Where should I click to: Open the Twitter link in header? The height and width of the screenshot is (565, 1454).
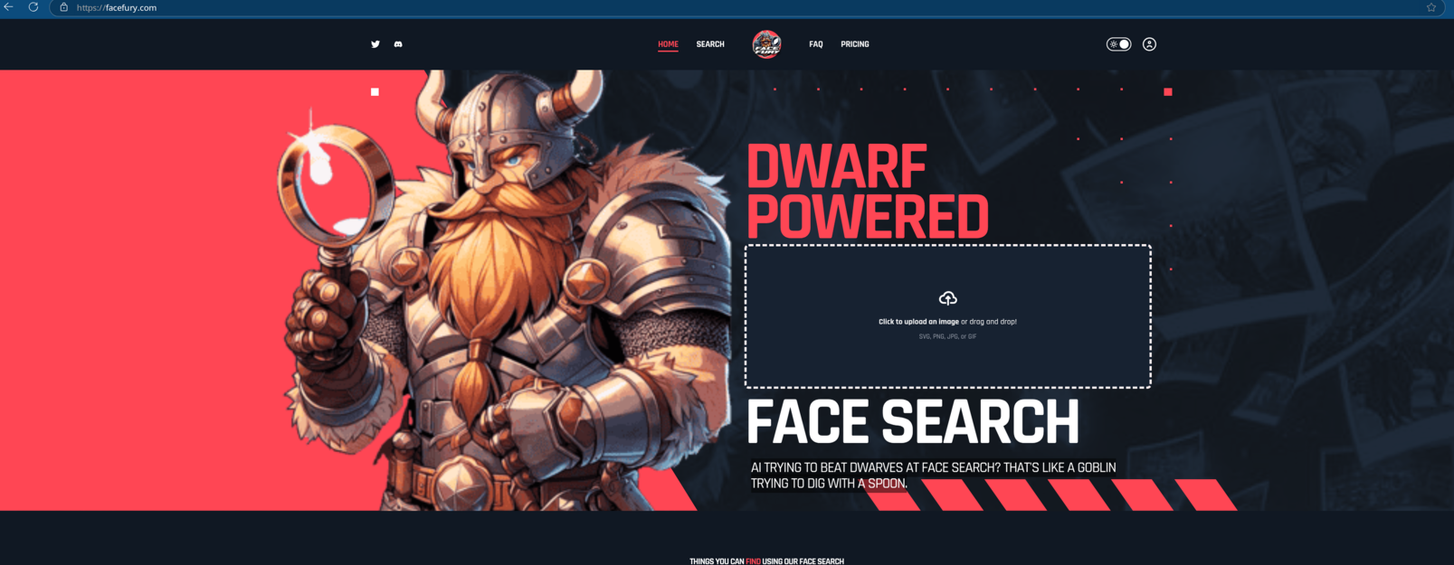tap(375, 44)
